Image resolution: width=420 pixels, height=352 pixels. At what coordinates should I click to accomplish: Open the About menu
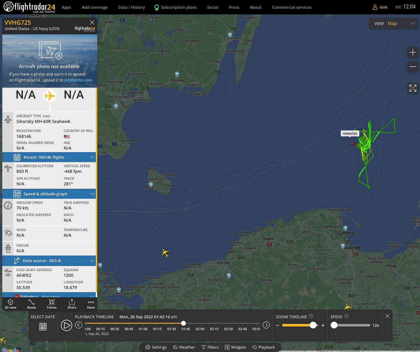[x=256, y=7]
